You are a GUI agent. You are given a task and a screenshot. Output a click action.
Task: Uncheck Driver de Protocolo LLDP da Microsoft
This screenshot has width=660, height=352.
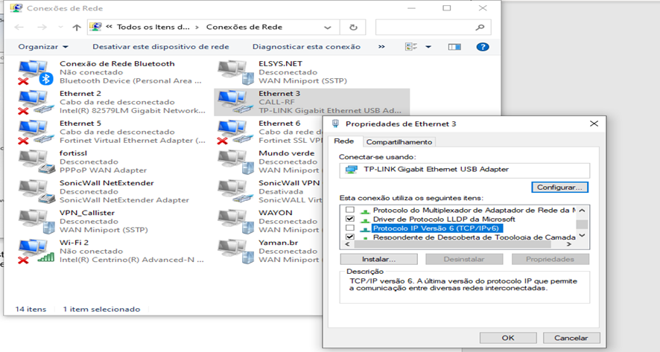pyautogui.click(x=350, y=219)
